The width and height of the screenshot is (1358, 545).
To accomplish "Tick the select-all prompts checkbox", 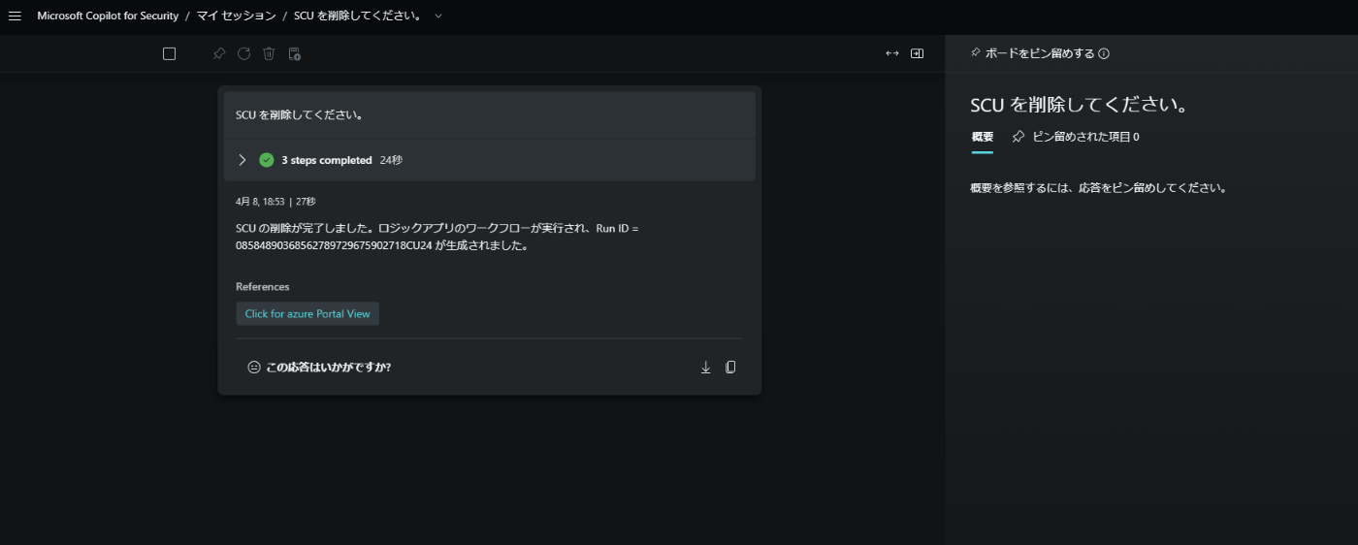I will coord(169,54).
